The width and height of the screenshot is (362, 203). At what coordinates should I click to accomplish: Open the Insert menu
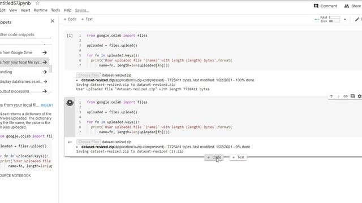click(x=25, y=10)
